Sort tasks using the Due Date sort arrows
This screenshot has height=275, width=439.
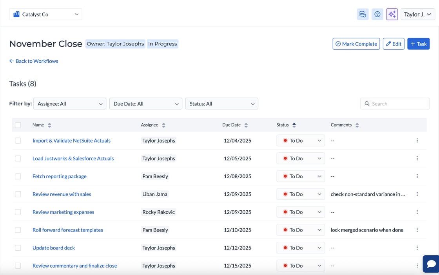246,125
